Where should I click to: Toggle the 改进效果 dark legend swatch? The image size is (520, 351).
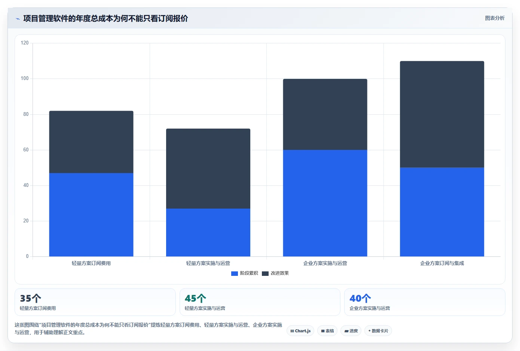[x=265, y=274]
